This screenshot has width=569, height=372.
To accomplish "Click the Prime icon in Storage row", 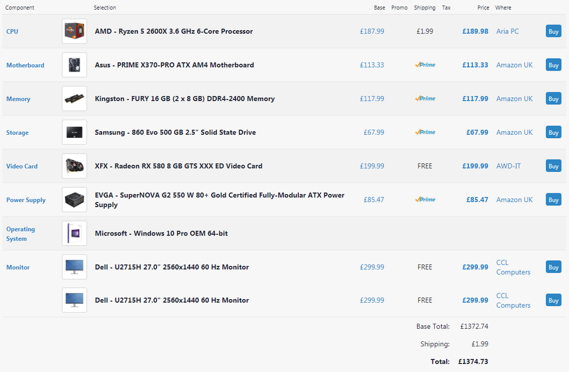I will [x=425, y=133].
